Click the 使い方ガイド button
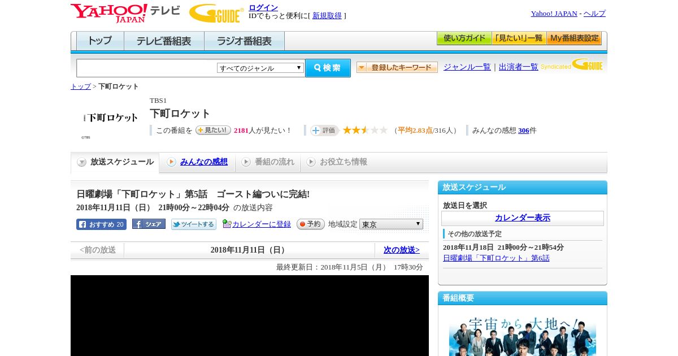The height and width of the screenshot is (356, 678). pyautogui.click(x=464, y=38)
